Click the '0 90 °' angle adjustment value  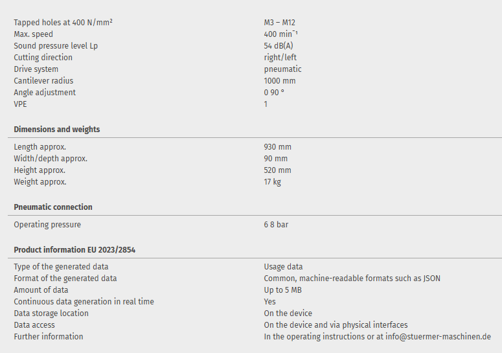coord(274,93)
